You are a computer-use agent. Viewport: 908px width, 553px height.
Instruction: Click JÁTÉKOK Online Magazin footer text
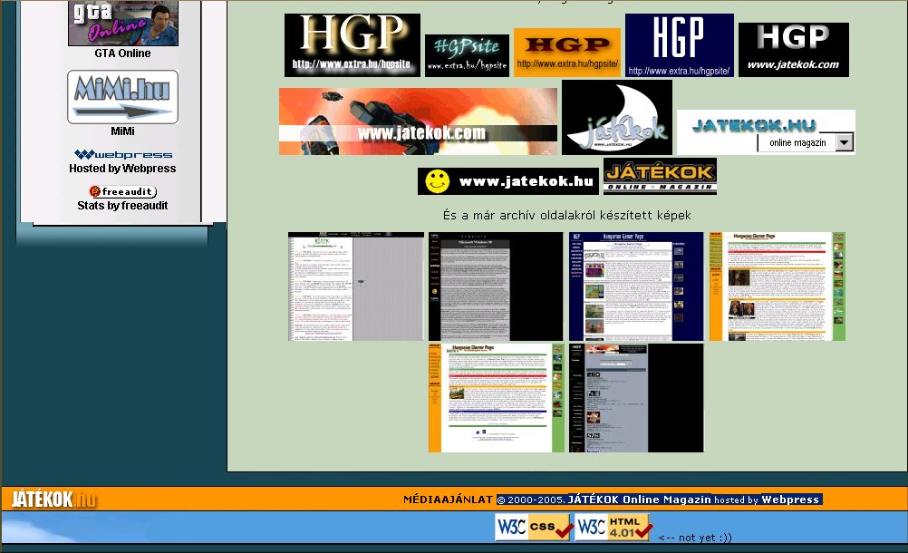(639, 500)
